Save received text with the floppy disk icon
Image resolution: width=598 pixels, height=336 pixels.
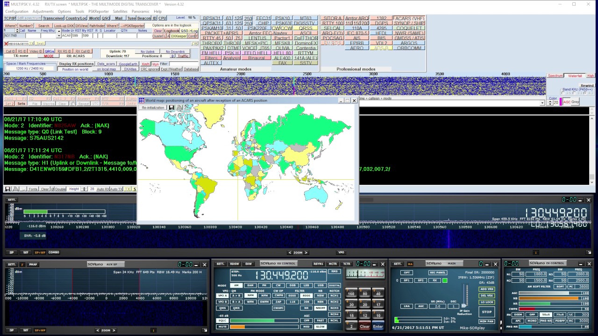click(x=7, y=189)
